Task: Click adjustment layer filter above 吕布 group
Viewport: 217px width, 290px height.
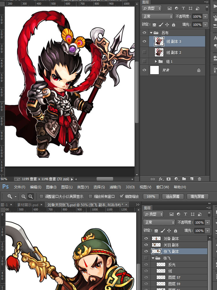Action: point(176,8)
